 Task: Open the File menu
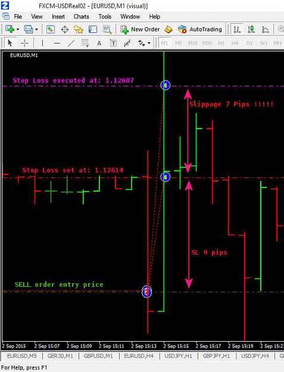coord(18,17)
